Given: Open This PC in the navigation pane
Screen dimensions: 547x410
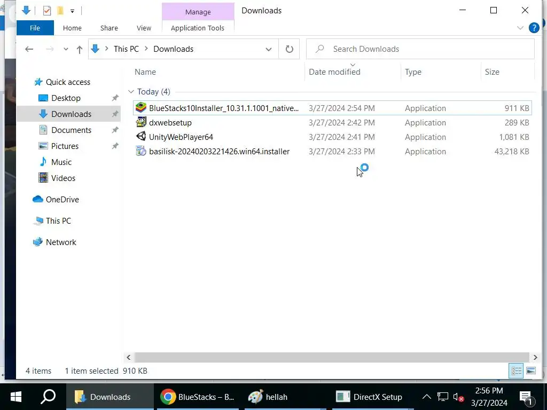Looking at the screenshot, I should pos(58,220).
